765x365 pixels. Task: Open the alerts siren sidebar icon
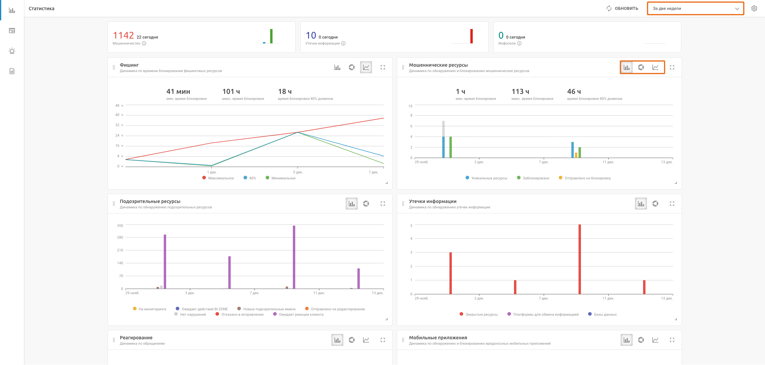click(12, 51)
